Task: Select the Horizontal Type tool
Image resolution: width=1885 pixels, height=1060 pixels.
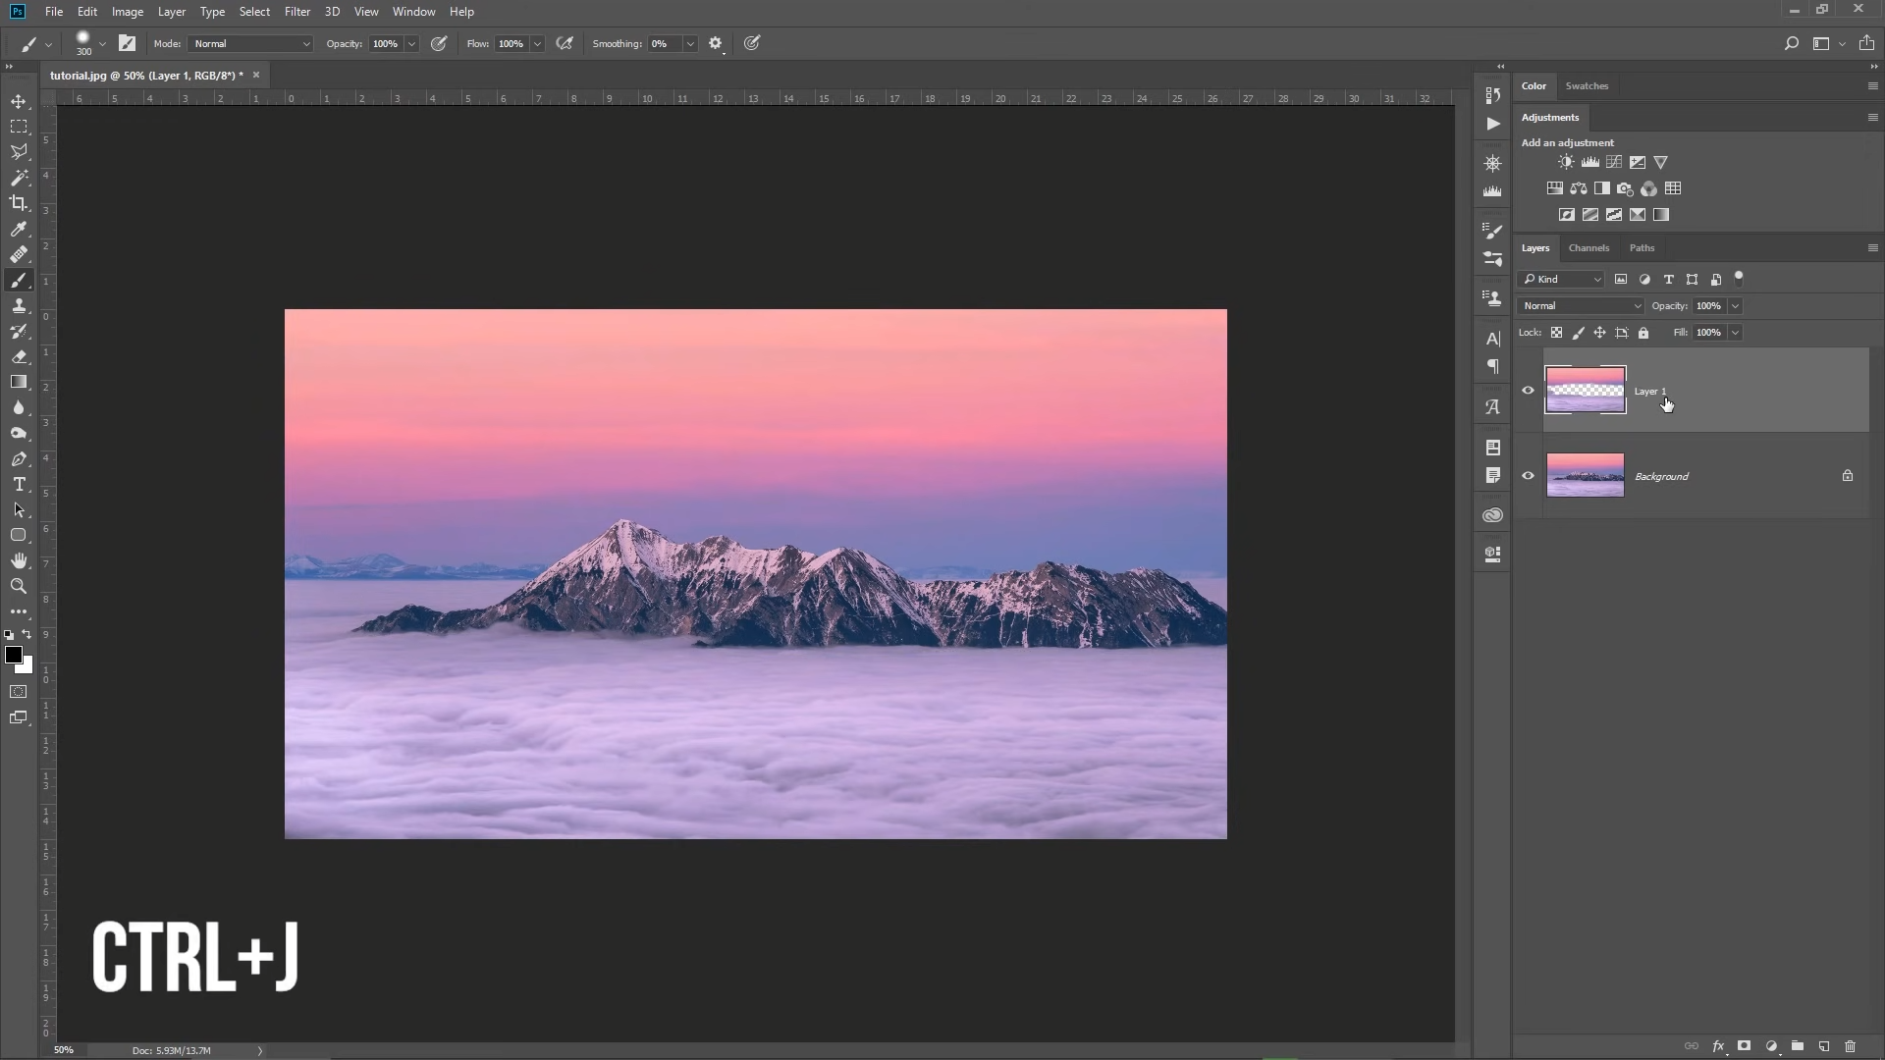Action: pyautogui.click(x=19, y=484)
